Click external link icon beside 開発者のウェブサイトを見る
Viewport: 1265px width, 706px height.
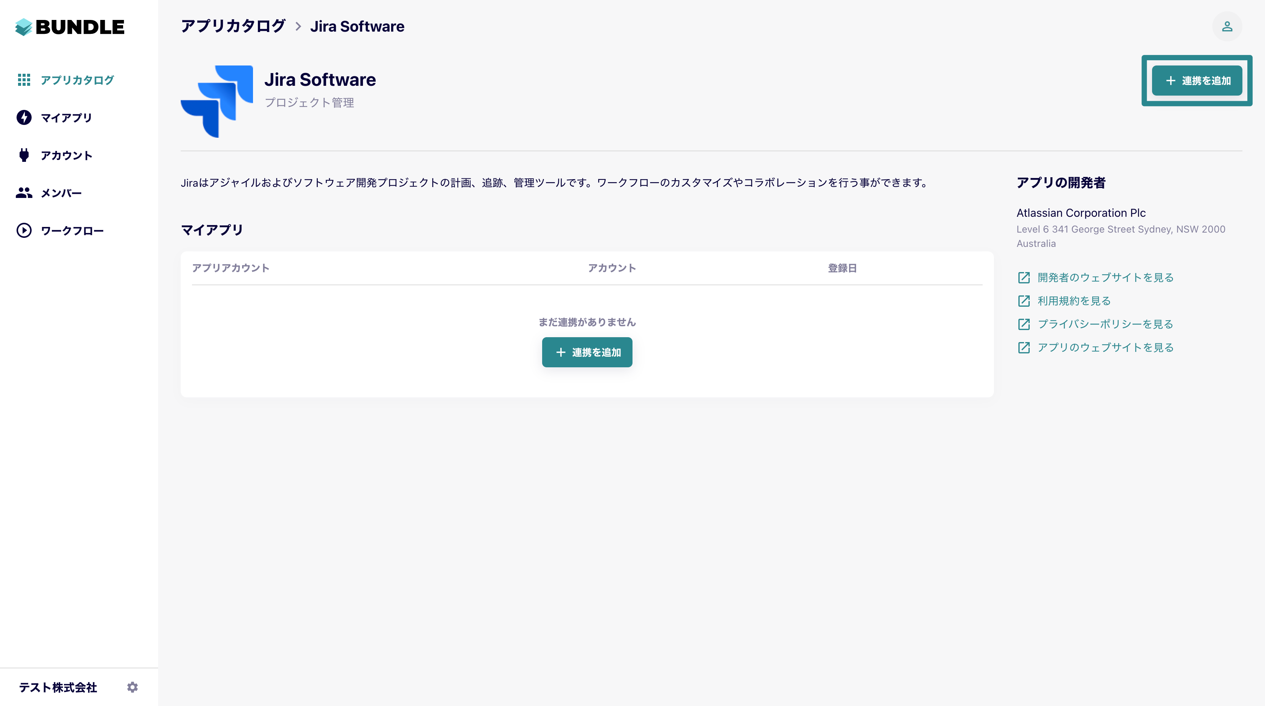tap(1024, 278)
